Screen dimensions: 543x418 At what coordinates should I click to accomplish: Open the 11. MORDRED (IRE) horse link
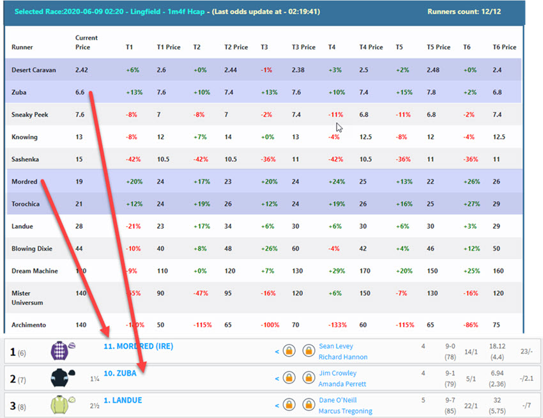pyautogui.click(x=138, y=346)
